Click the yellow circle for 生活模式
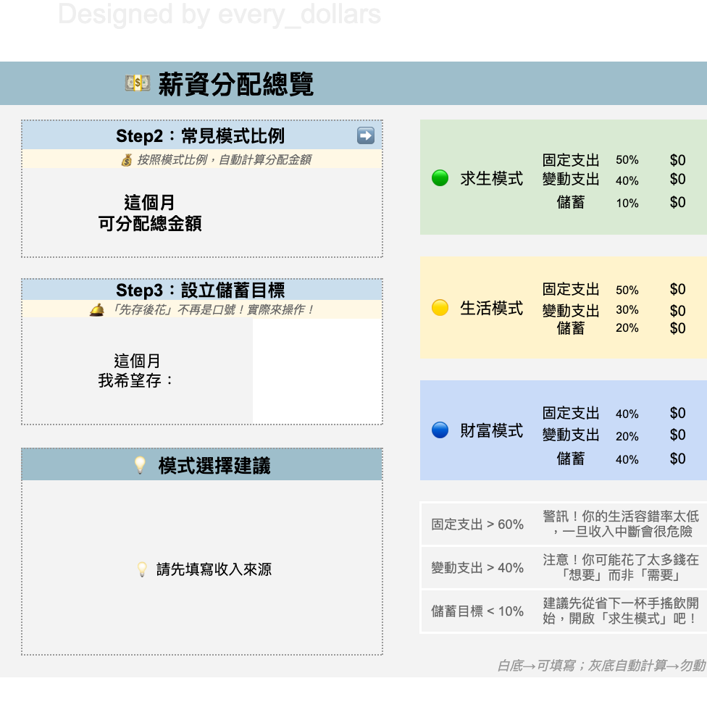 click(439, 308)
